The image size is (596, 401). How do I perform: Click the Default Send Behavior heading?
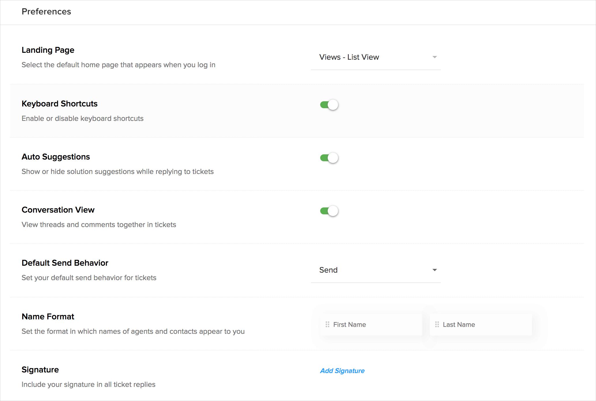point(65,263)
